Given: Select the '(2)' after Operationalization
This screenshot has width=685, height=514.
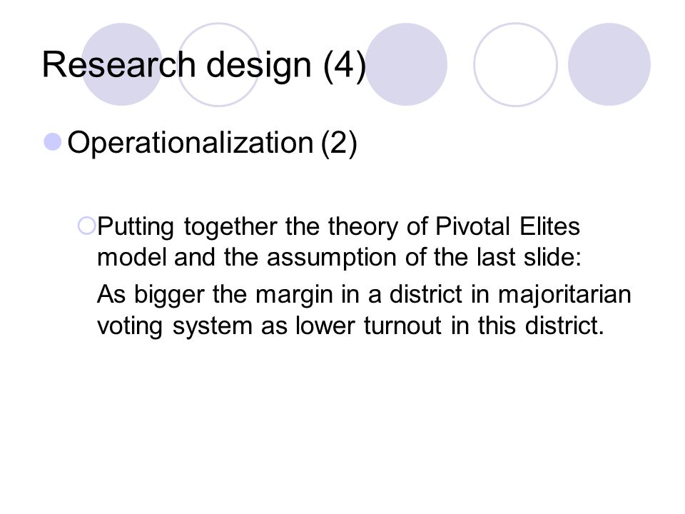Looking at the screenshot, I should pyautogui.click(x=339, y=143).
